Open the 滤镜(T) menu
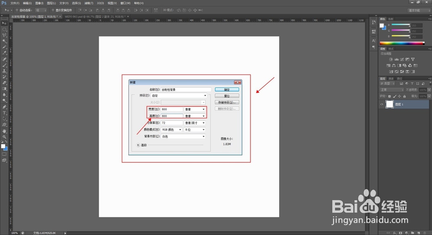The width and height of the screenshot is (432, 235). click(x=89, y=3)
